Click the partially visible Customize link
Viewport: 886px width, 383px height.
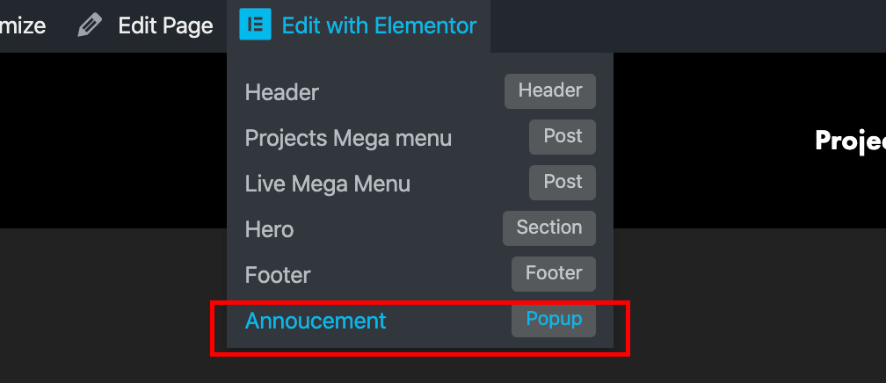tap(23, 26)
